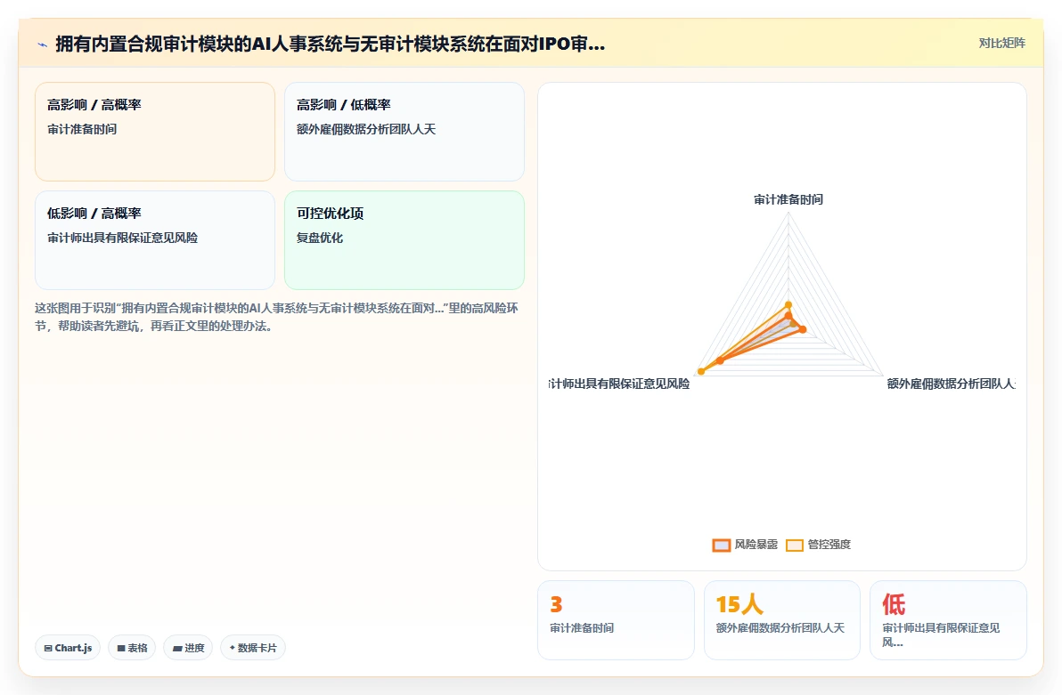1062x695 pixels.
Task: Toggle the 管控强度 legend swatch
Action: pyautogui.click(x=795, y=545)
